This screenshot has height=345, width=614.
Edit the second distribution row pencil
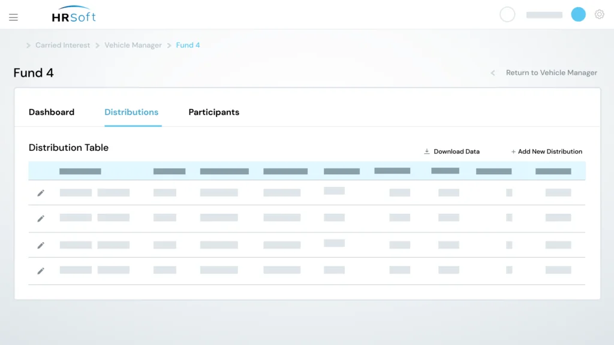[x=41, y=219]
